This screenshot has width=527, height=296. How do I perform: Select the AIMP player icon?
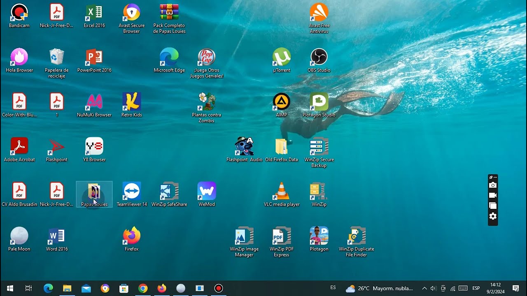coord(282,106)
